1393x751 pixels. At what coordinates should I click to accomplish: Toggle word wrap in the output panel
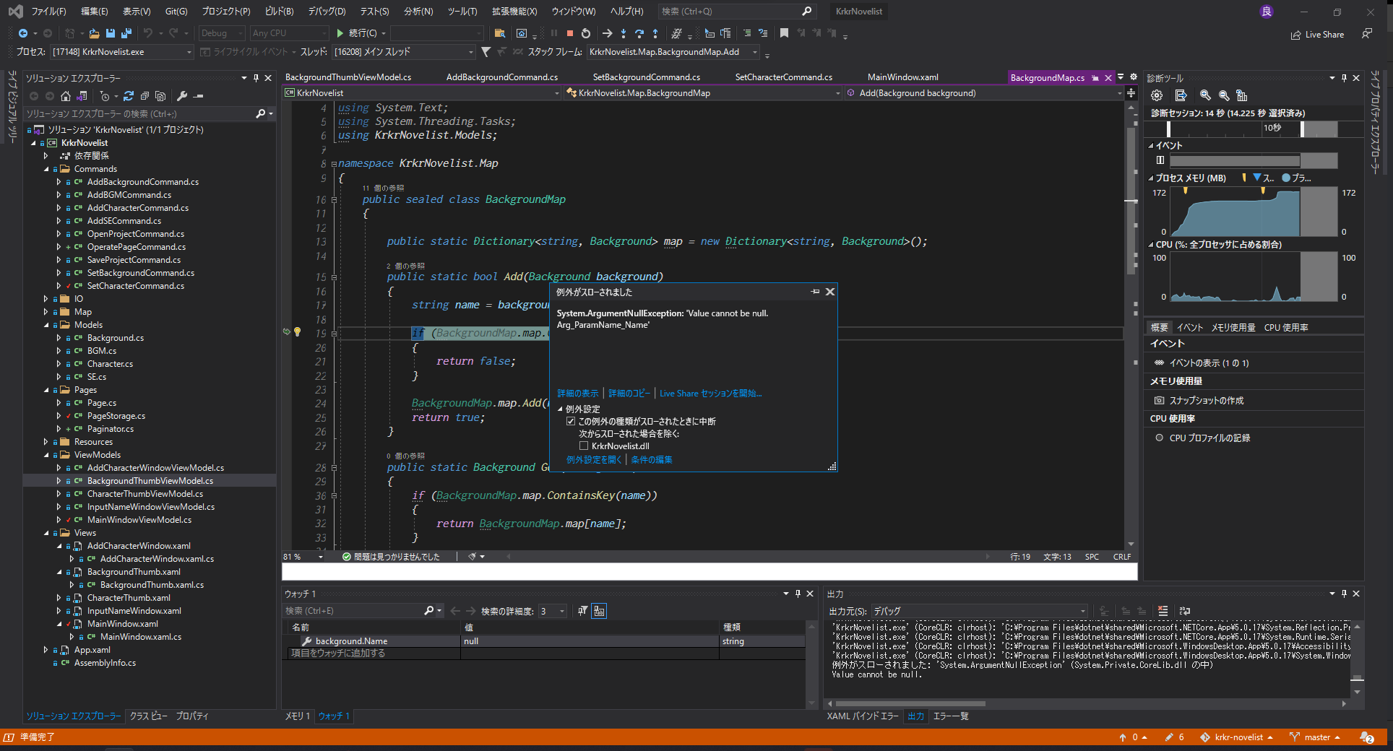[x=1185, y=611]
